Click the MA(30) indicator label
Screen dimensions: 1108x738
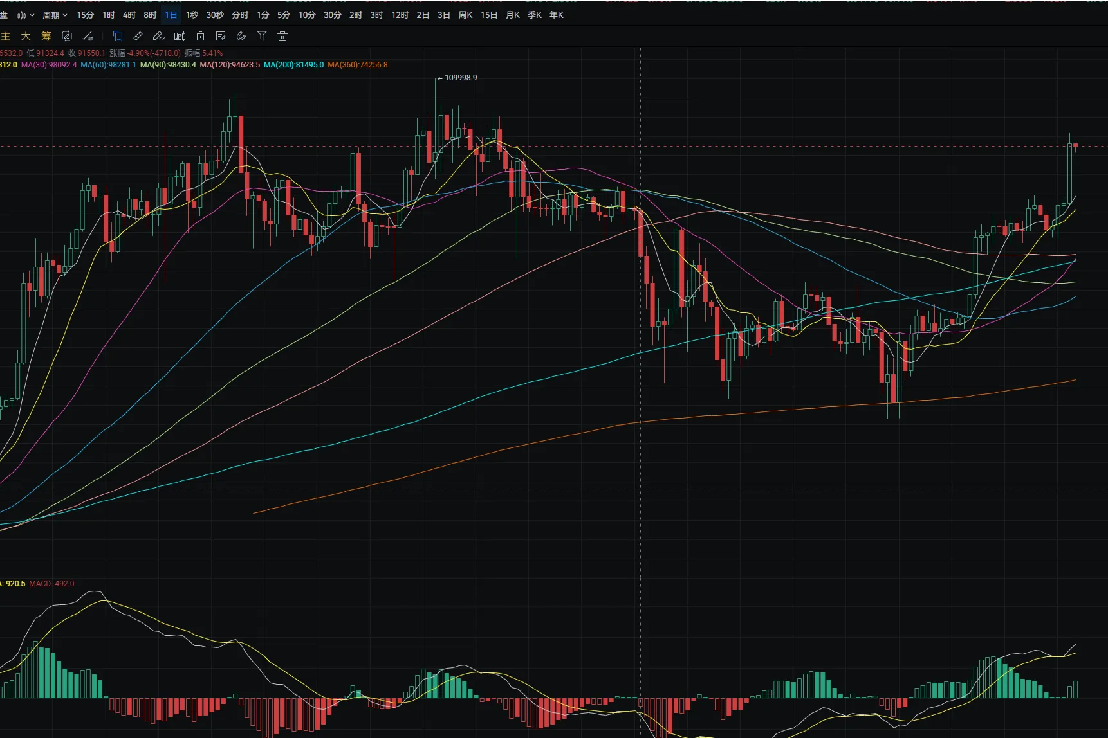point(49,65)
